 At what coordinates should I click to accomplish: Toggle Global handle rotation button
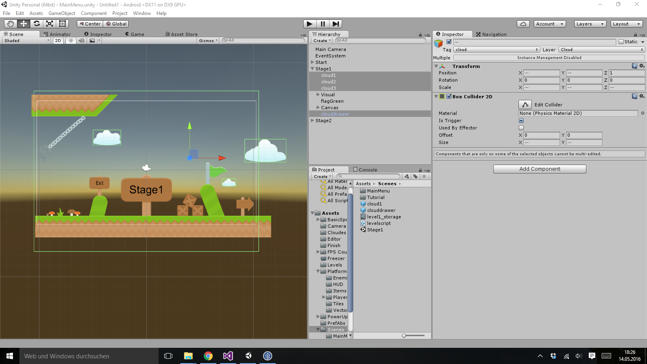pyautogui.click(x=116, y=24)
